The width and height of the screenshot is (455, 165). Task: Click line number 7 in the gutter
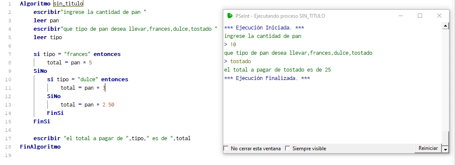pos(10,54)
